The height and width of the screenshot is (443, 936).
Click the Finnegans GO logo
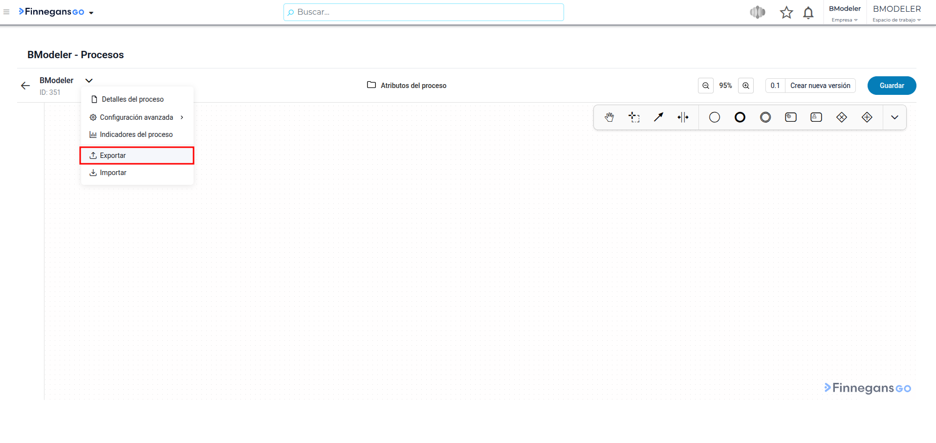pyautogui.click(x=51, y=12)
